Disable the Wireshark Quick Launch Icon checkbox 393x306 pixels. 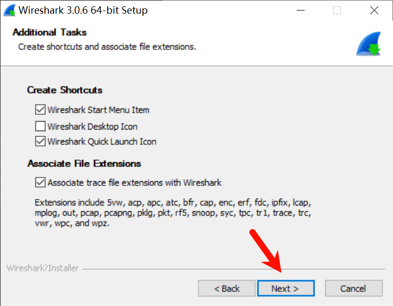(x=40, y=141)
